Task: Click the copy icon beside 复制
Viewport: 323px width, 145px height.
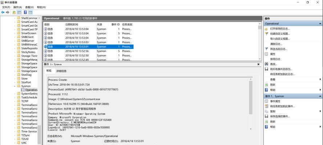Action: tap(266, 111)
